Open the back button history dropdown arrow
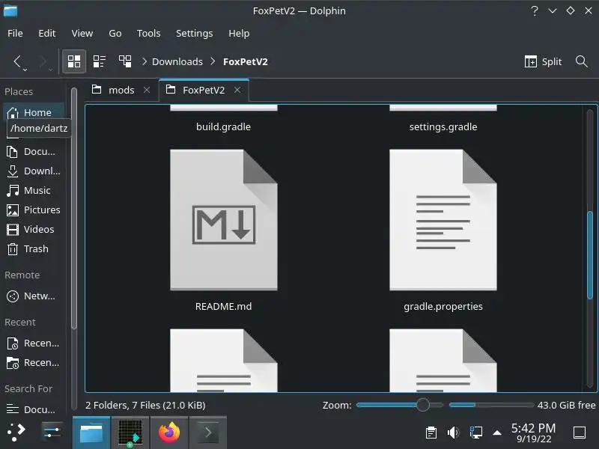The image size is (599, 449). (x=25, y=70)
